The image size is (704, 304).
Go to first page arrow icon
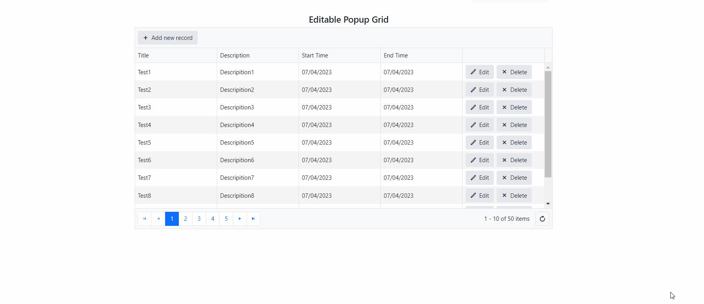click(145, 219)
